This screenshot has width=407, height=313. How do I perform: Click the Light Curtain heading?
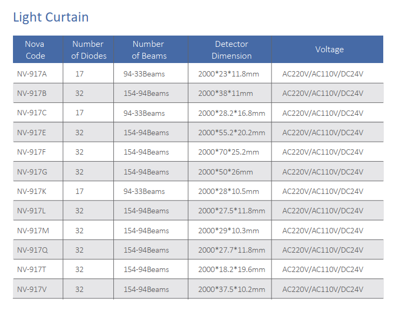click(51, 17)
